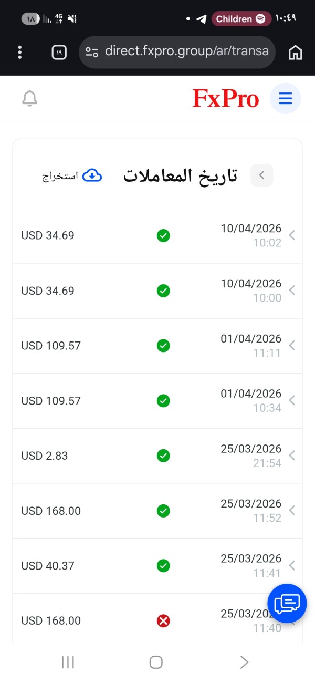Screen dimensions: 315x683
Task: Expand the 01/04/2026 11:11 transaction
Action: tap(292, 346)
